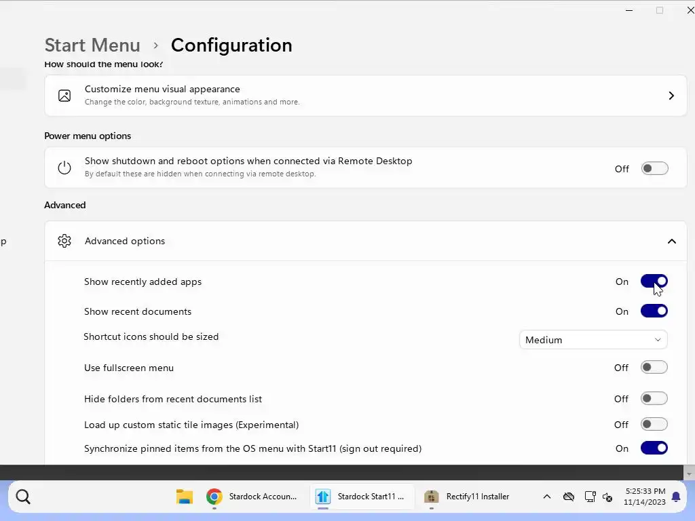Collapse the Advanced options section
This screenshot has height=521, width=695.
pos(671,241)
